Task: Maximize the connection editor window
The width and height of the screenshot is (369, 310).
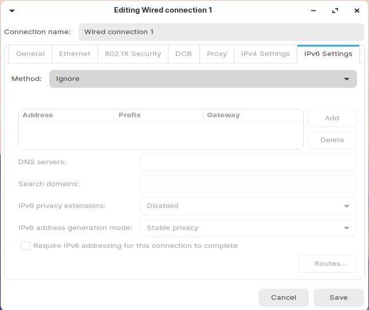Action: [x=335, y=10]
